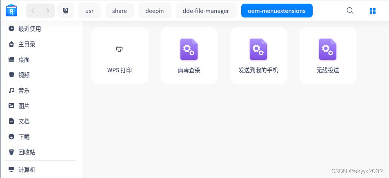Navigate to the deepin breadcrumb
The width and height of the screenshot is (389, 178).
click(x=155, y=11)
